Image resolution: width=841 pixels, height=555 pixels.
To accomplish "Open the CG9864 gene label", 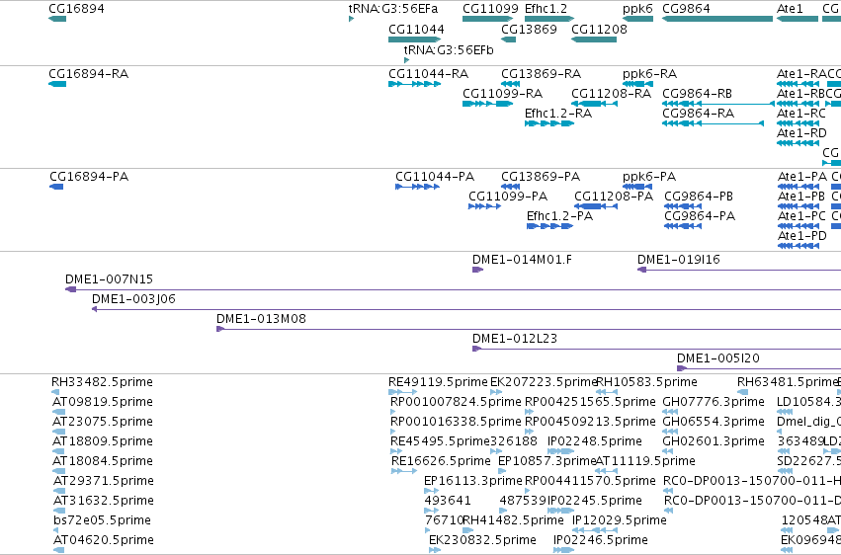I will 686,9.
